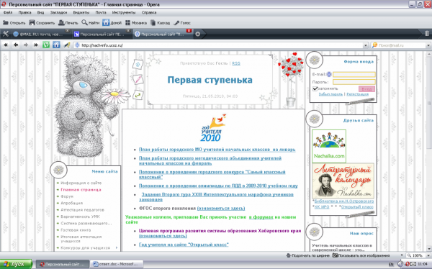The width and height of the screenshot is (432, 269).
Task: Click the Домой (Home) toolbar icon
Action: 106,22
